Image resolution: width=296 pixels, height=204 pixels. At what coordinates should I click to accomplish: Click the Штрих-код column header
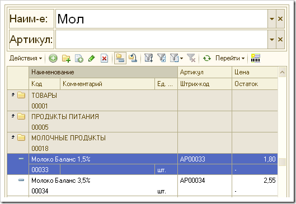pyautogui.click(x=205, y=84)
